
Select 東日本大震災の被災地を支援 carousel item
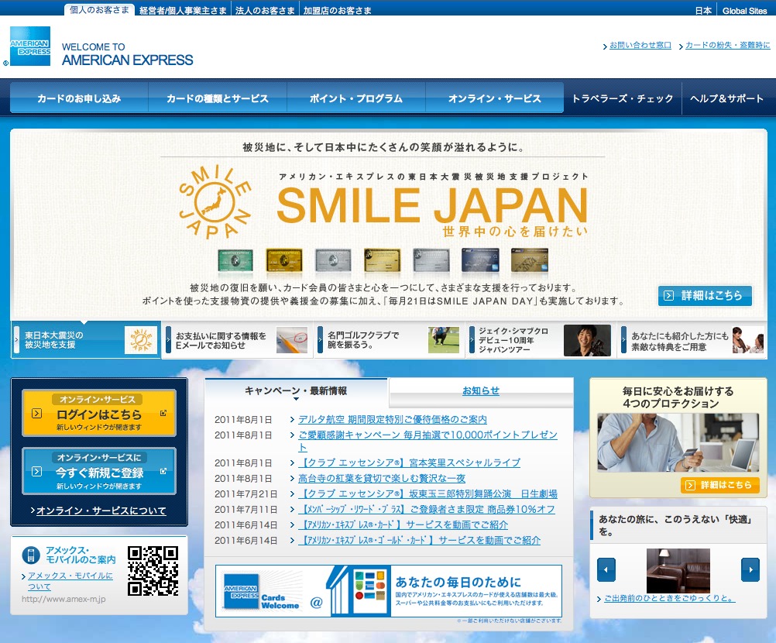(x=86, y=339)
